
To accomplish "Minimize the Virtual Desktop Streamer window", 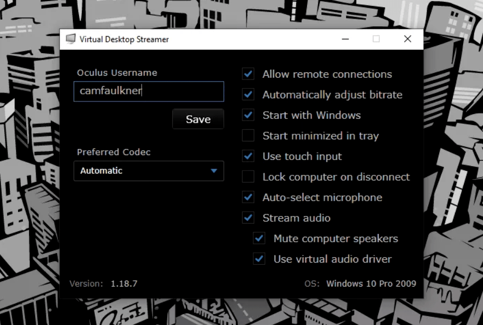I will point(345,39).
